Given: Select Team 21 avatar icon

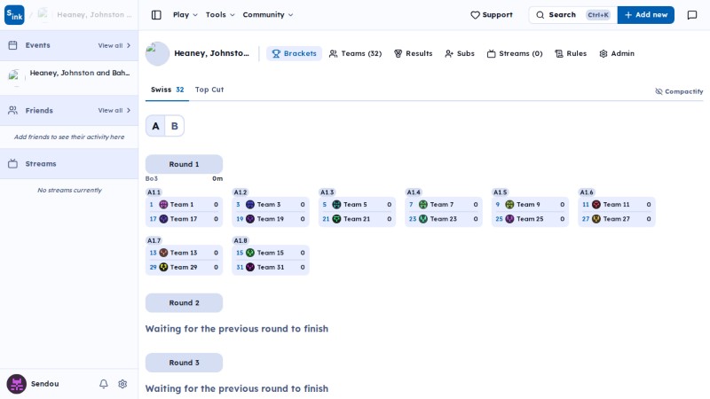Looking at the screenshot, I should (x=336, y=219).
